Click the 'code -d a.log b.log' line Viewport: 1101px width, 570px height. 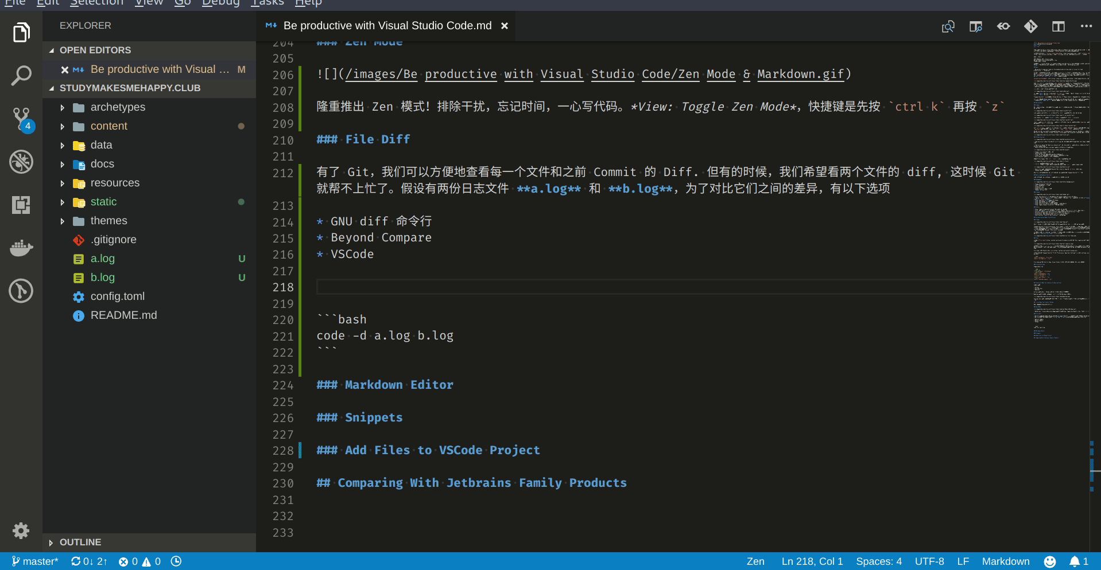(385, 335)
